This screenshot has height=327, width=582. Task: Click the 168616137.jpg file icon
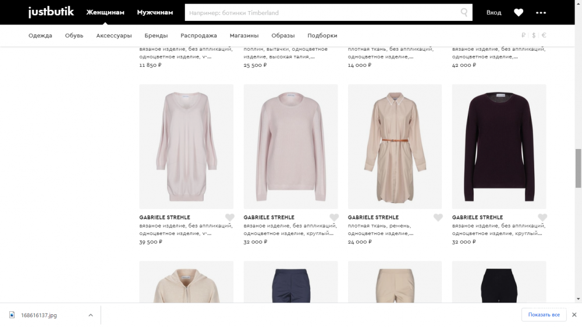12,315
